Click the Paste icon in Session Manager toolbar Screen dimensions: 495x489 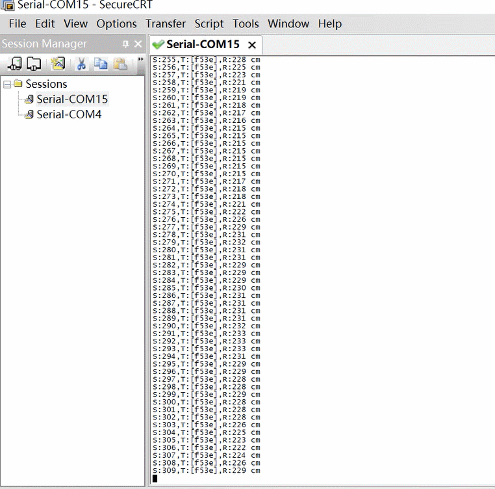tap(120, 64)
